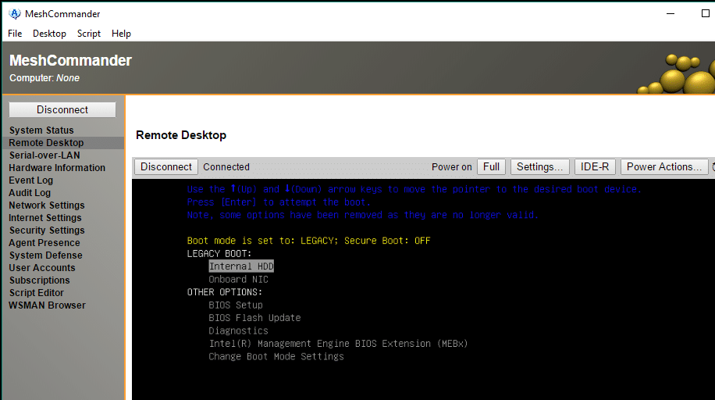
Task: Navigate to WSMAN Browser
Action: click(47, 305)
